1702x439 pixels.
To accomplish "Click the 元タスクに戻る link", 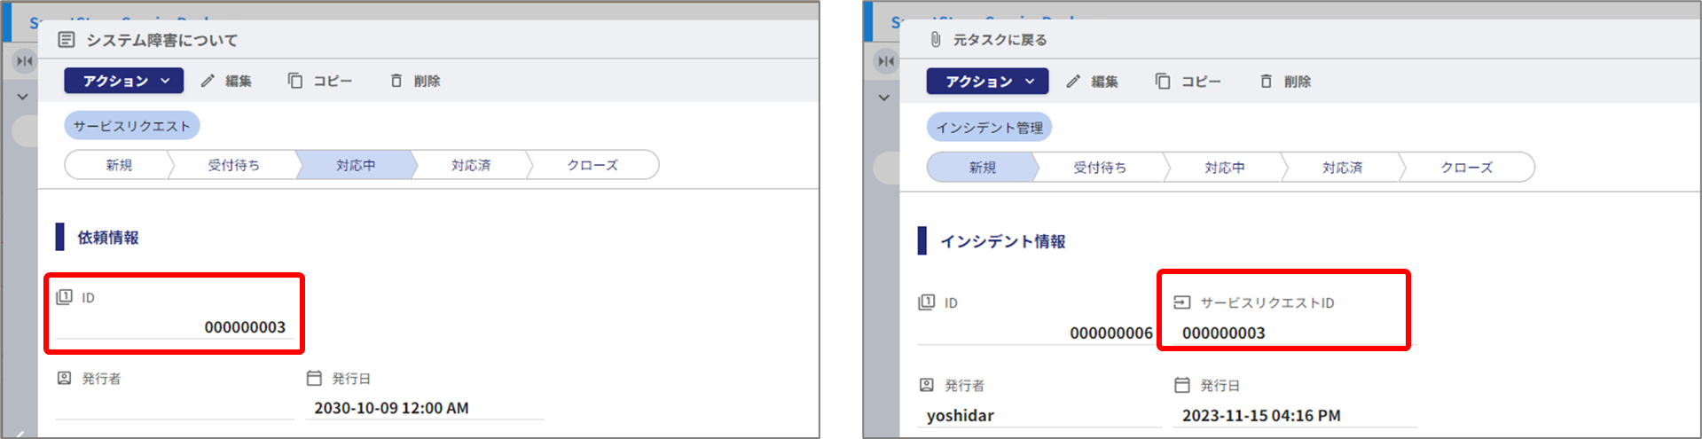I will [1000, 40].
